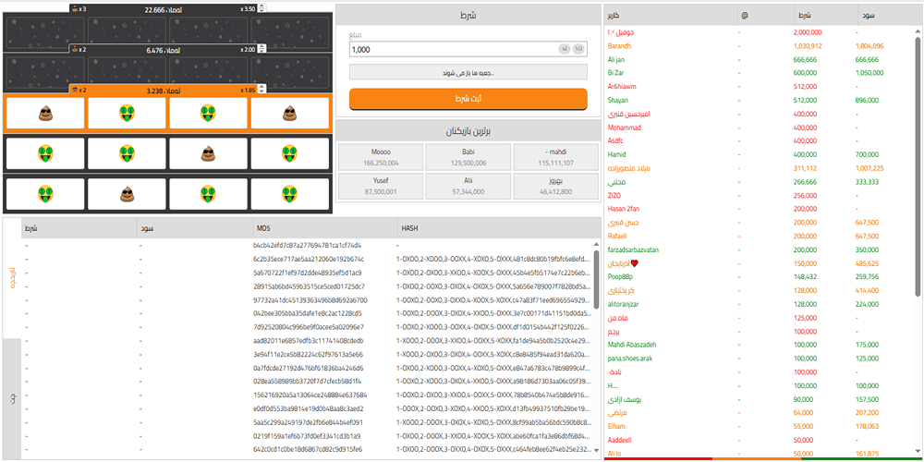This screenshot has width=924, height=462.
Task: Click last money-face tile in the bottom row
Action: (x=290, y=193)
